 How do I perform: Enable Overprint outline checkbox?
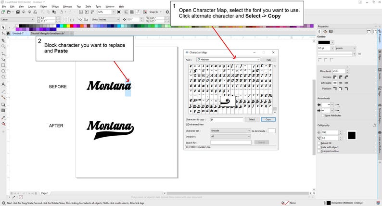coord(319,151)
